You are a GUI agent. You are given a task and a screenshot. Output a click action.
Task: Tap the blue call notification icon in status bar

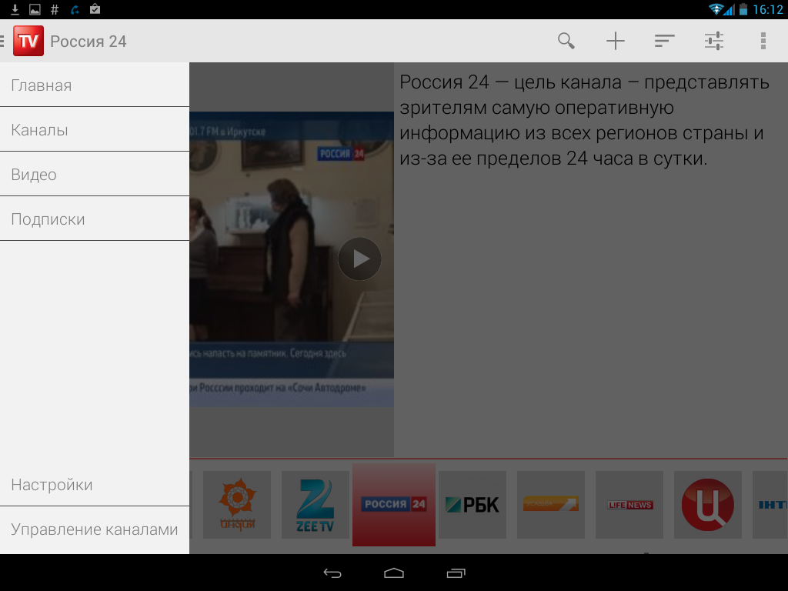click(x=75, y=9)
